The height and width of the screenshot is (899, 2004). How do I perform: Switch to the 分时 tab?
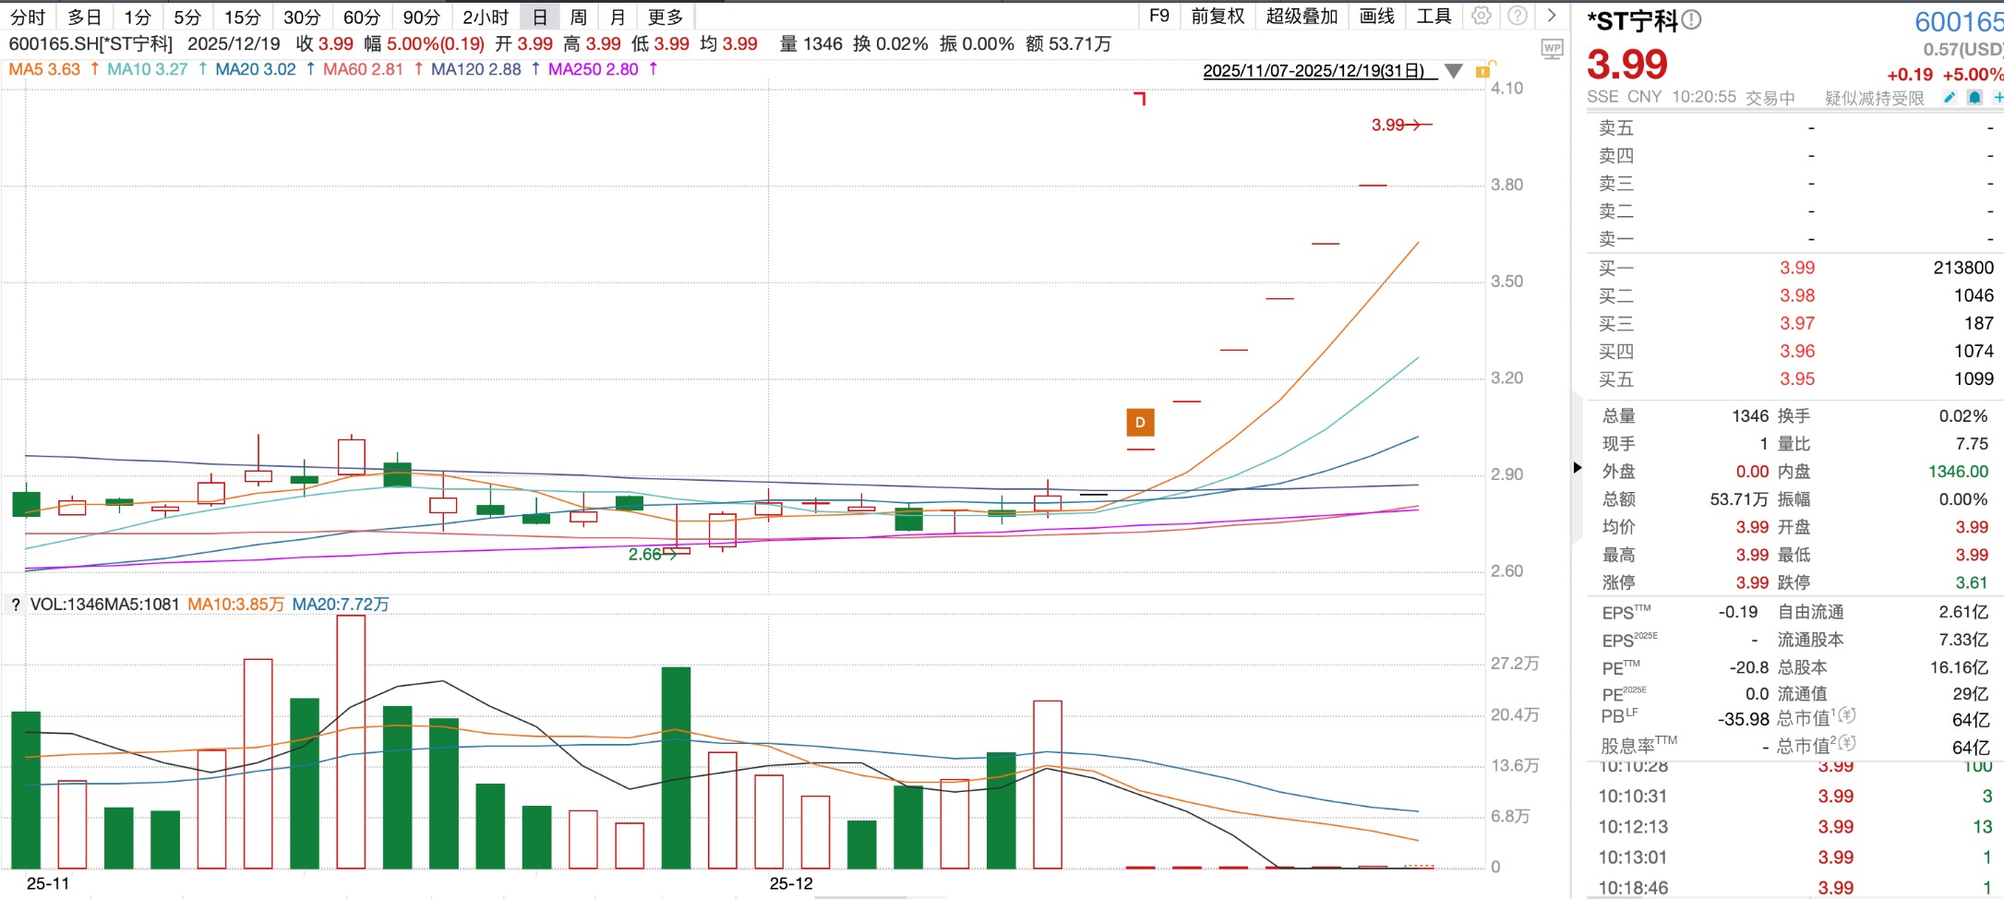28,17
